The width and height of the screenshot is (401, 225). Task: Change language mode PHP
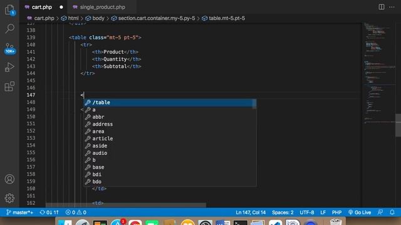[x=336, y=212]
